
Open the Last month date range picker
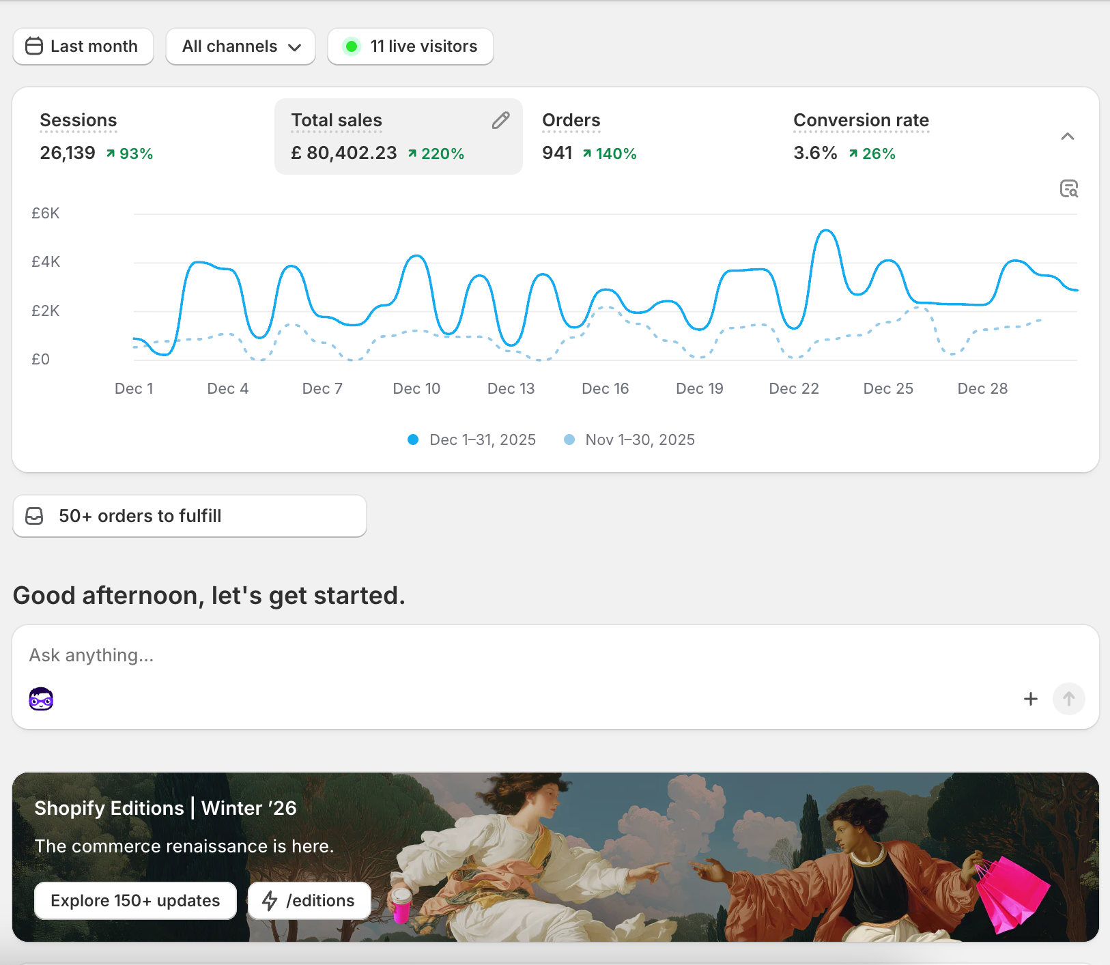[83, 46]
